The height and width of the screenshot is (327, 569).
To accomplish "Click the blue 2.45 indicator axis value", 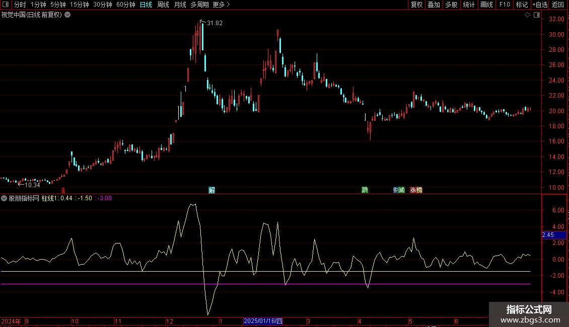I will tap(554, 235).
